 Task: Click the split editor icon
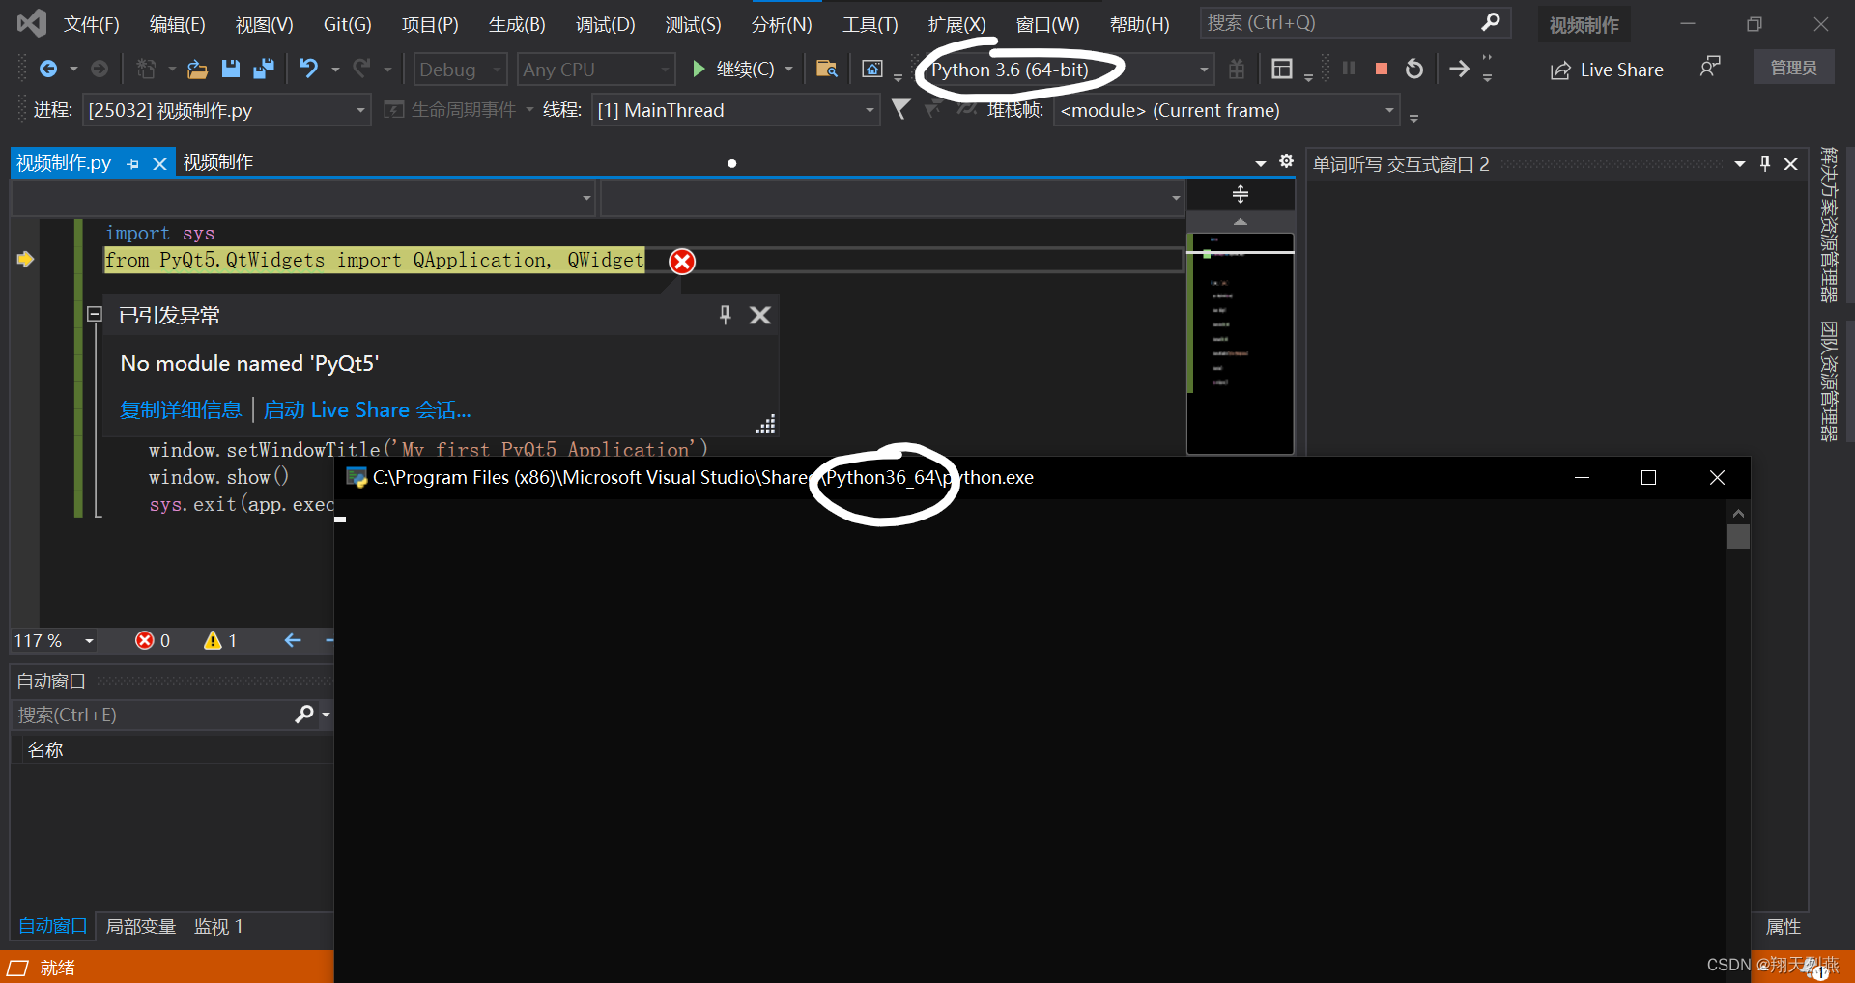[1241, 195]
